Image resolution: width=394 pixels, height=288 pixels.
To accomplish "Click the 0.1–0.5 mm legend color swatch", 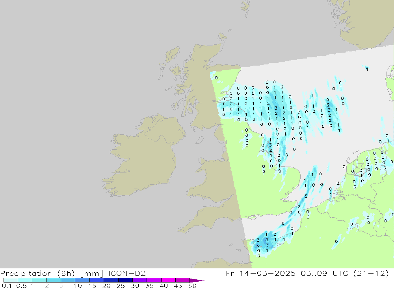I will pos(11,280).
